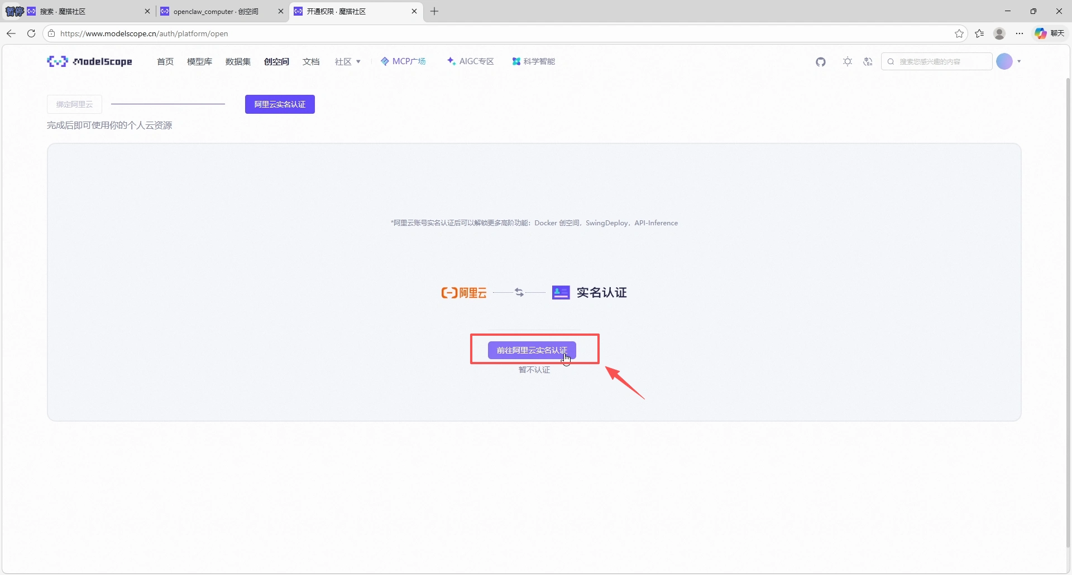Click the language translate icon
Image resolution: width=1072 pixels, height=575 pixels.
868,61
